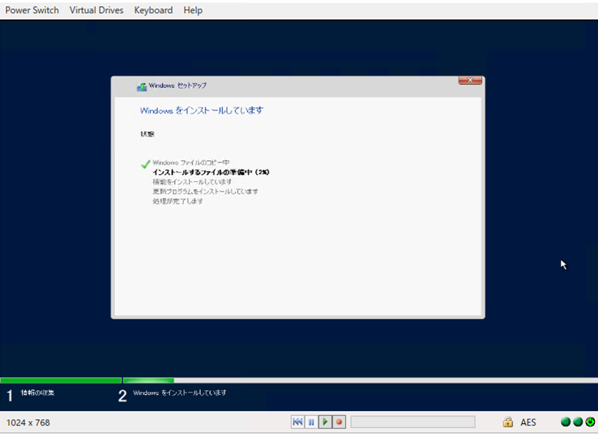Click '機能をインストールしています' step text

(192, 182)
